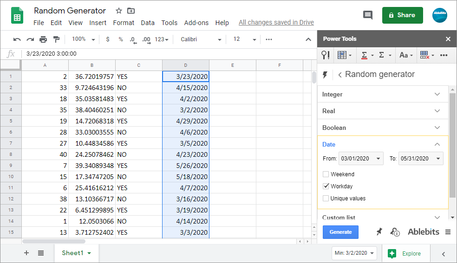The height and width of the screenshot is (263, 457).
Task: Open the Edit menu
Action: tap(56, 23)
